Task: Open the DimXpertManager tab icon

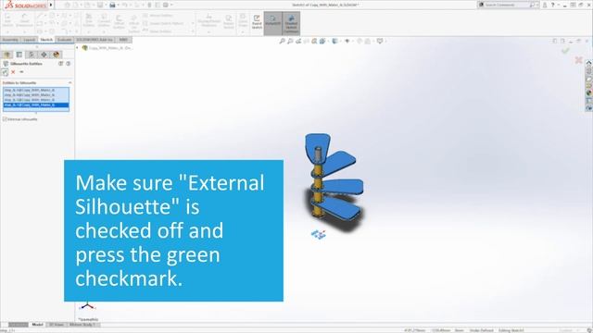Action: [x=44, y=55]
